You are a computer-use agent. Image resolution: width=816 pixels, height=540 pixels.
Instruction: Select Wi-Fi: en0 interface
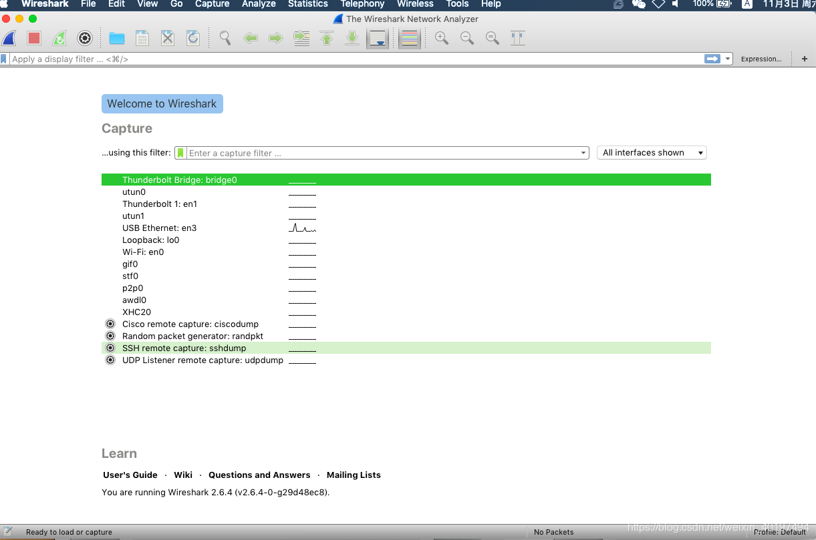click(406, 252)
